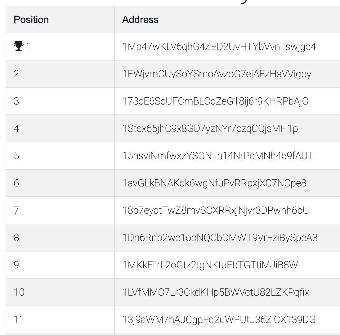Open address 1EWjvmCUySoYSmoAvzoG7ejAFzHaVVigpy

217,74
